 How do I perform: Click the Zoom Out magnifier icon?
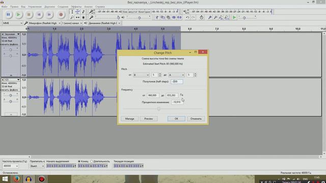coord(215,17)
